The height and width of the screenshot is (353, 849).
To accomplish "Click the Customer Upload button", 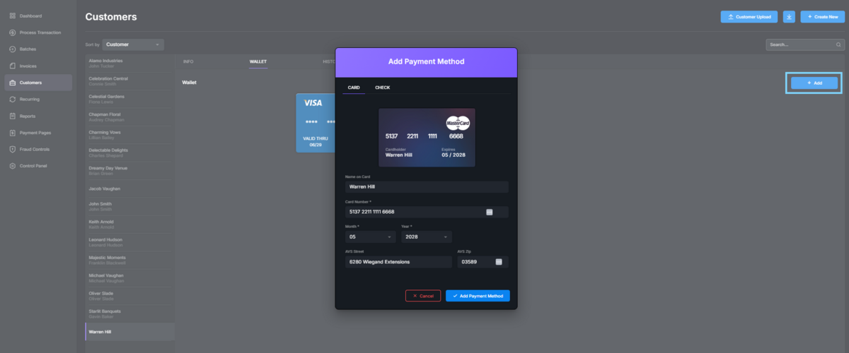I will (x=749, y=17).
